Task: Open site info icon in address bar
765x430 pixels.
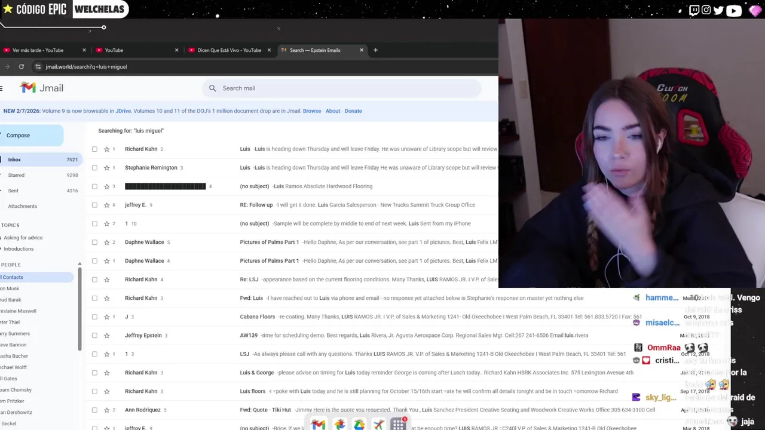Action: [38, 67]
